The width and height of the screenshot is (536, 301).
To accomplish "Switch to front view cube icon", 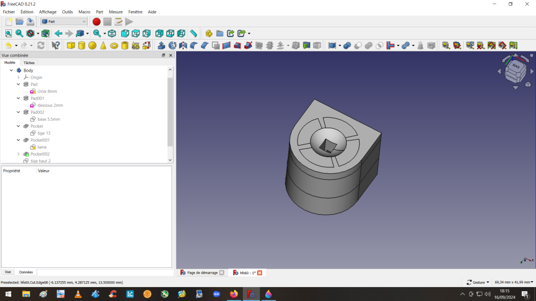I will (125, 33).
